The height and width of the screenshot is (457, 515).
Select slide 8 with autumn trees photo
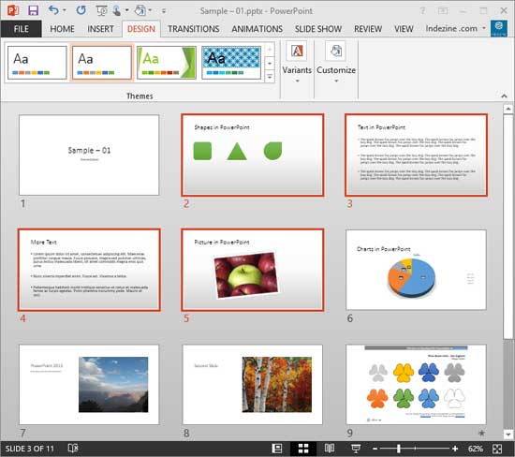tap(253, 384)
